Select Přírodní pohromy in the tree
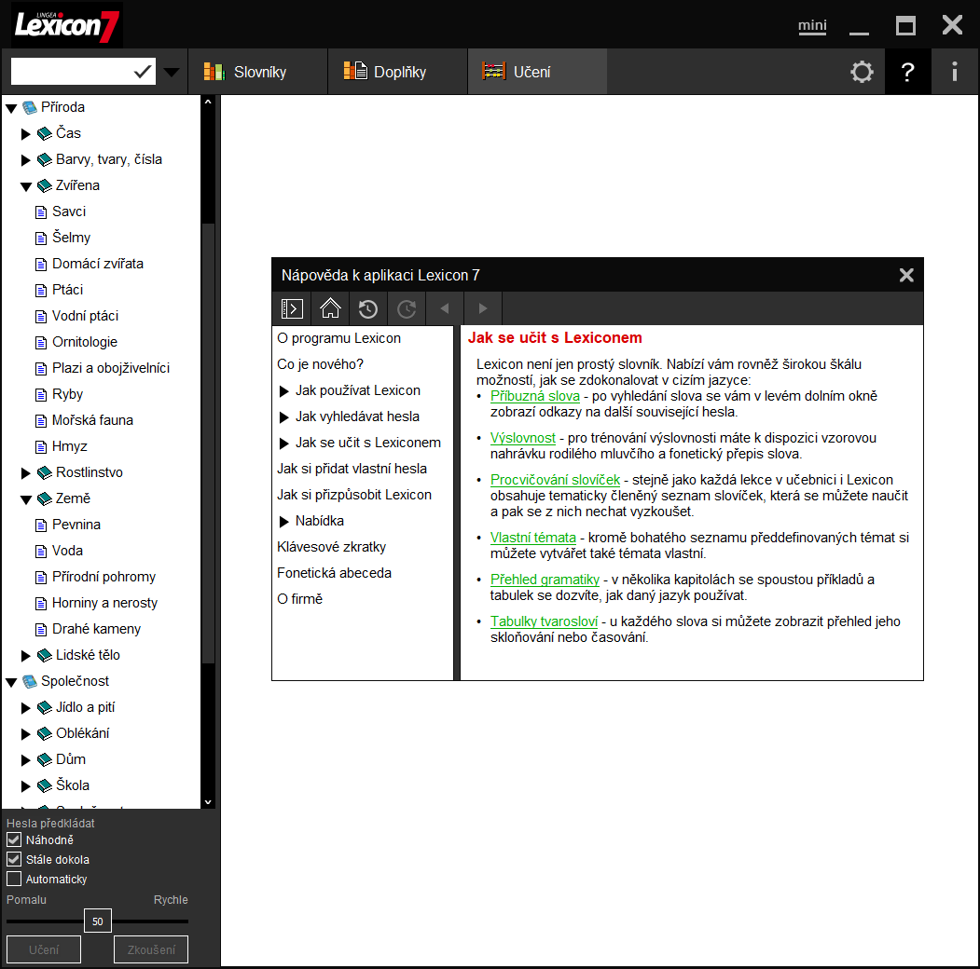980x969 pixels. coord(104,577)
